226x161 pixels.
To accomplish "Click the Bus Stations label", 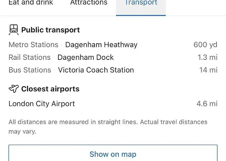I will 30,70.
